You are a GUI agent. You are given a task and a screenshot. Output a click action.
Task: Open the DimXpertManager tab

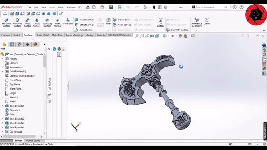point(28,45)
